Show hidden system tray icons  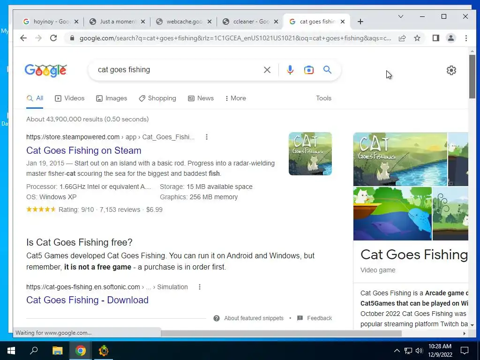pos(397,351)
